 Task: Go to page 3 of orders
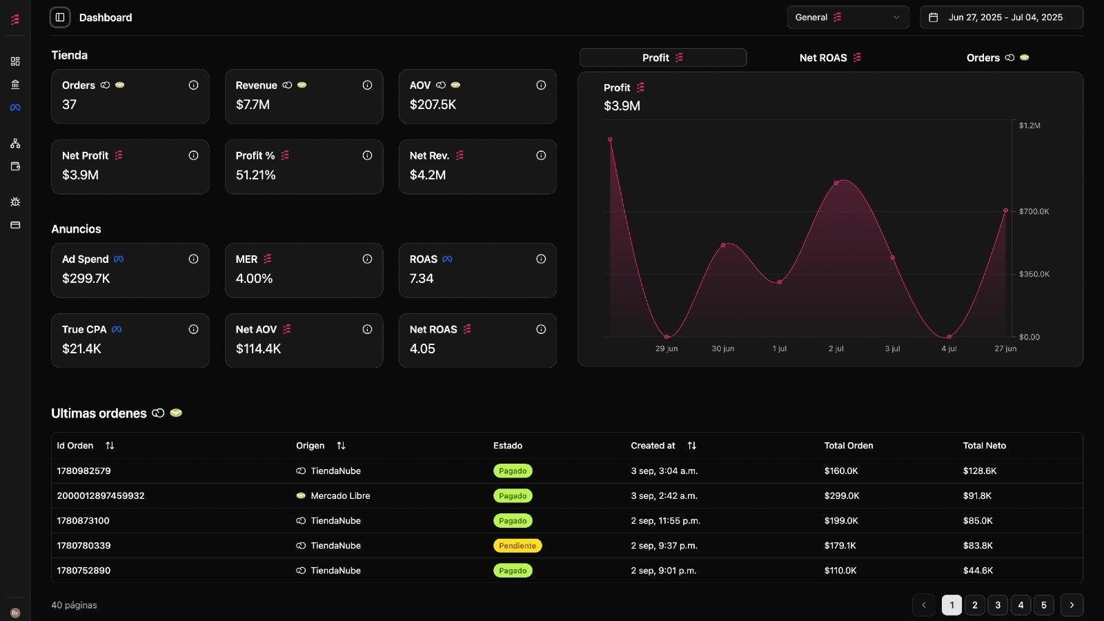pyautogui.click(x=998, y=604)
